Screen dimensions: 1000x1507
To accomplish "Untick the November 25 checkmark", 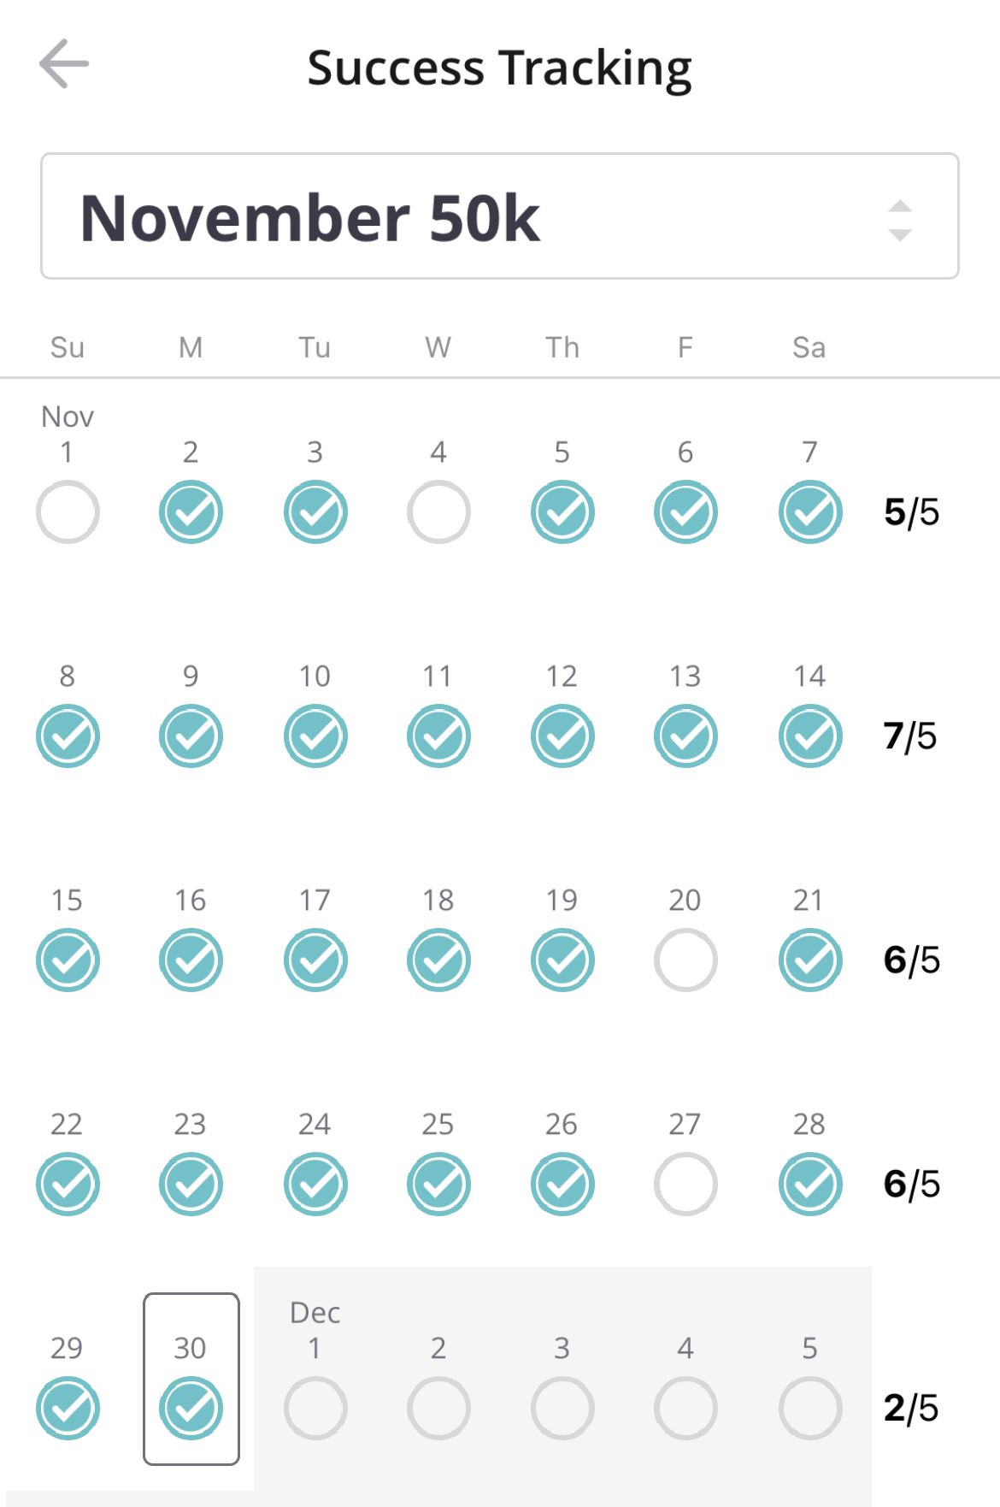I will point(438,1185).
